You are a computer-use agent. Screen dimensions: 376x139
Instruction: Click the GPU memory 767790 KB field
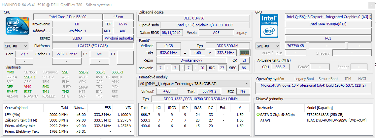(296, 46)
